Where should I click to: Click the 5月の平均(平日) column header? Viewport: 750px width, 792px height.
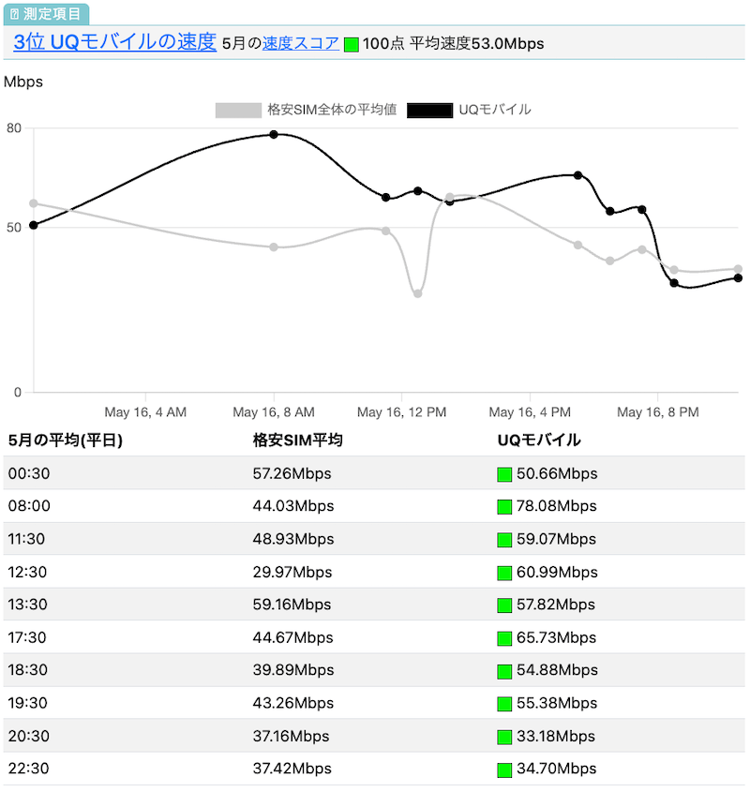(66, 441)
